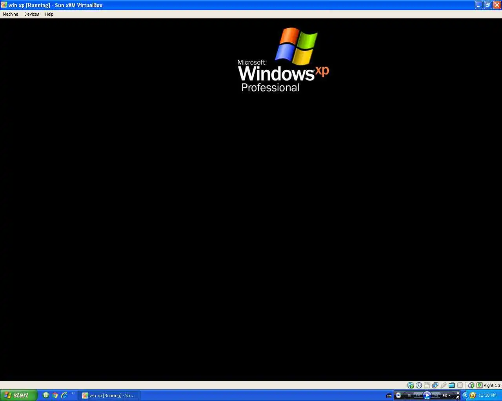The width and height of the screenshot is (502, 401).
Task: Open the Machine menu
Action: click(11, 14)
